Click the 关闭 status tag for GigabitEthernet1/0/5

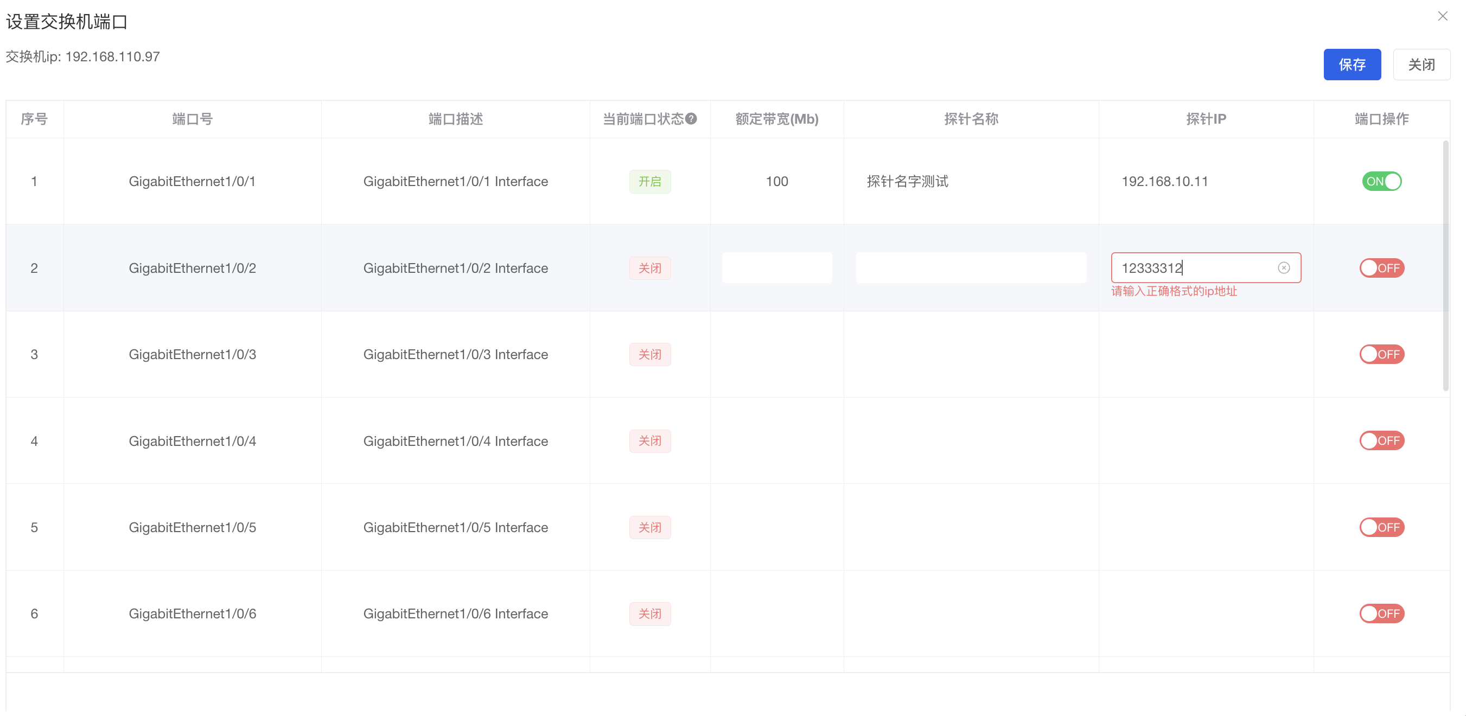click(650, 528)
